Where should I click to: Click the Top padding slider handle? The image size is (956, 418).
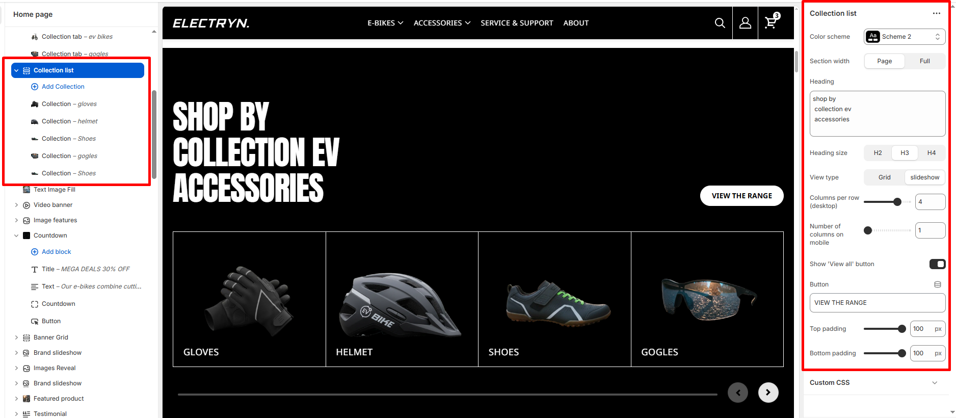(x=901, y=329)
